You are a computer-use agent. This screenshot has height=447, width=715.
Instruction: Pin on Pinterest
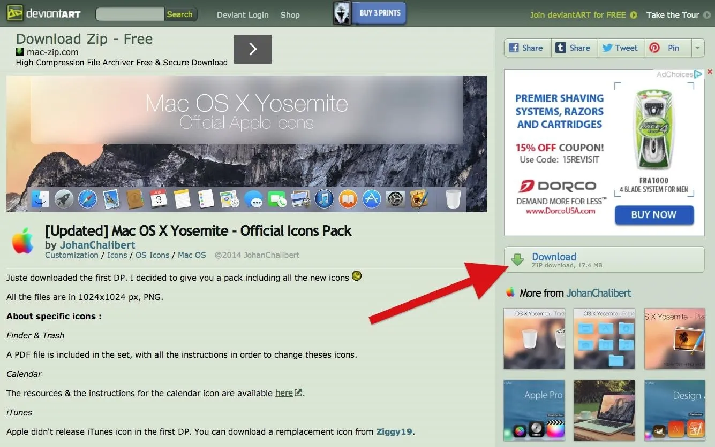(x=668, y=48)
